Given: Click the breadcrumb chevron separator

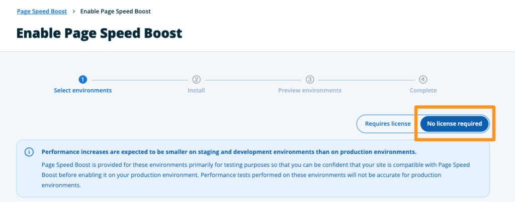Looking at the screenshot, I should click(73, 11).
